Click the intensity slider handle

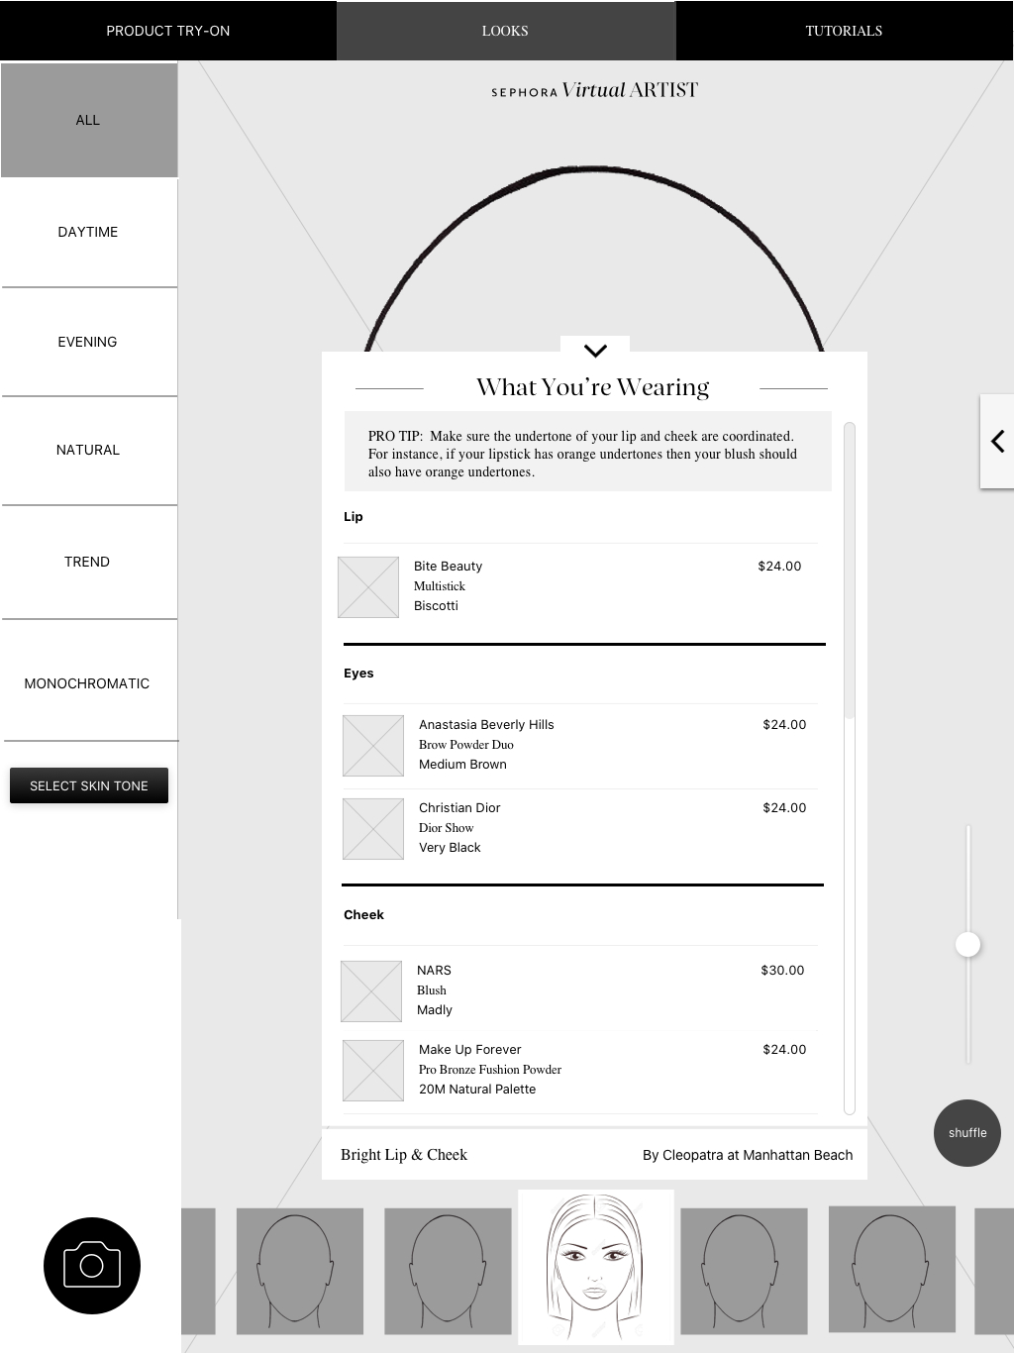pyautogui.click(x=968, y=944)
